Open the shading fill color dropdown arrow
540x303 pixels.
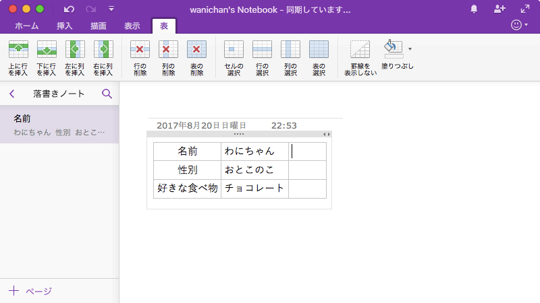410,49
